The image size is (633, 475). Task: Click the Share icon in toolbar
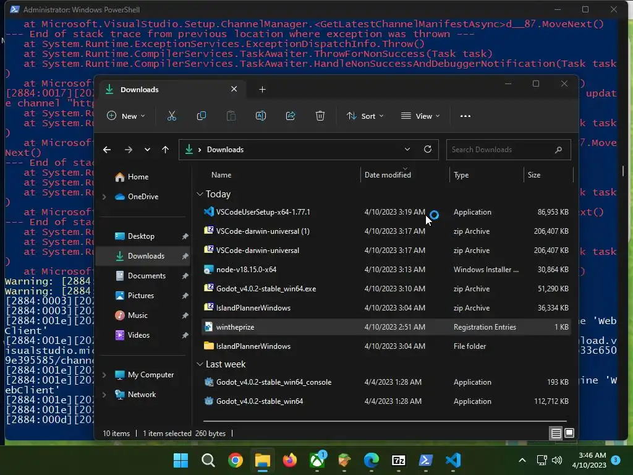(x=291, y=116)
